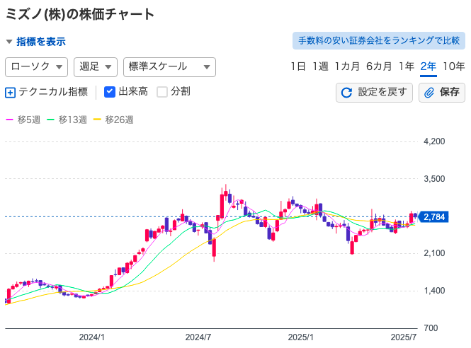Click the ミズノ(株)の株価チャート heading
471x348 pixels.
(80, 14)
